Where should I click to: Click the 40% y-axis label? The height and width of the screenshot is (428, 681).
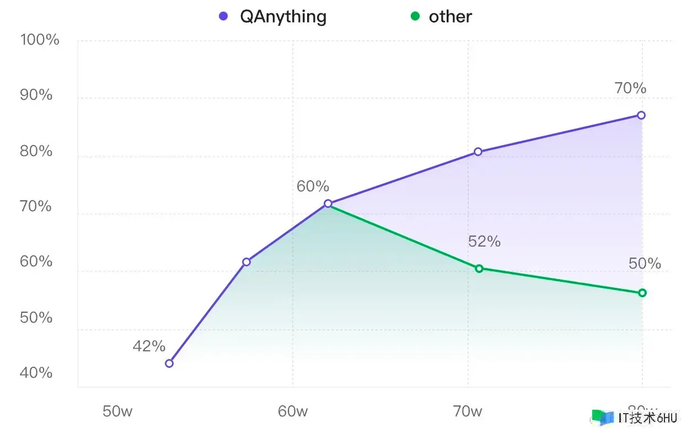[x=36, y=373]
